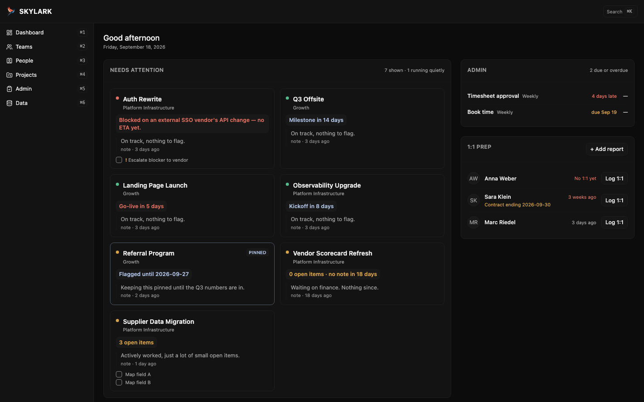Viewport: 644px width, 402px height.
Task: Open the Data section
Action: [x=47, y=103]
